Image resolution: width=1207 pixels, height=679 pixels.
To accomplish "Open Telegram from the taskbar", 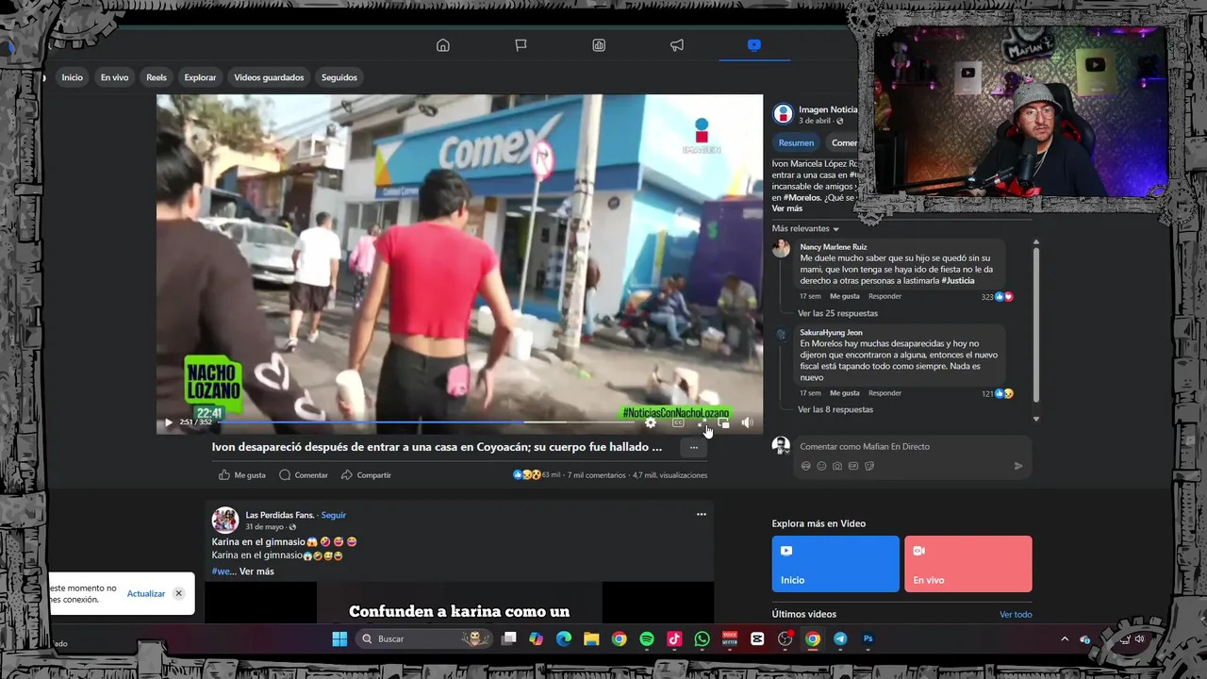I will pos(840,638).
